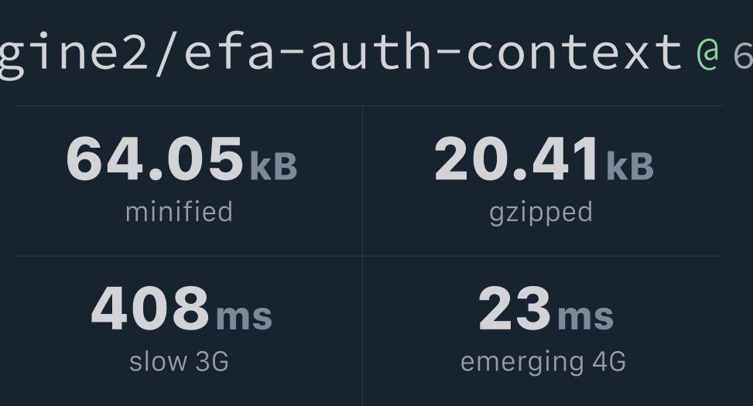Click the 'slow 3G' label

tap(179, 361)
